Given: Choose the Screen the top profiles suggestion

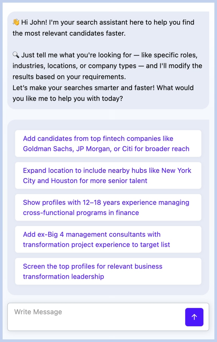Looking at the screenshot, I should point(108,271).
